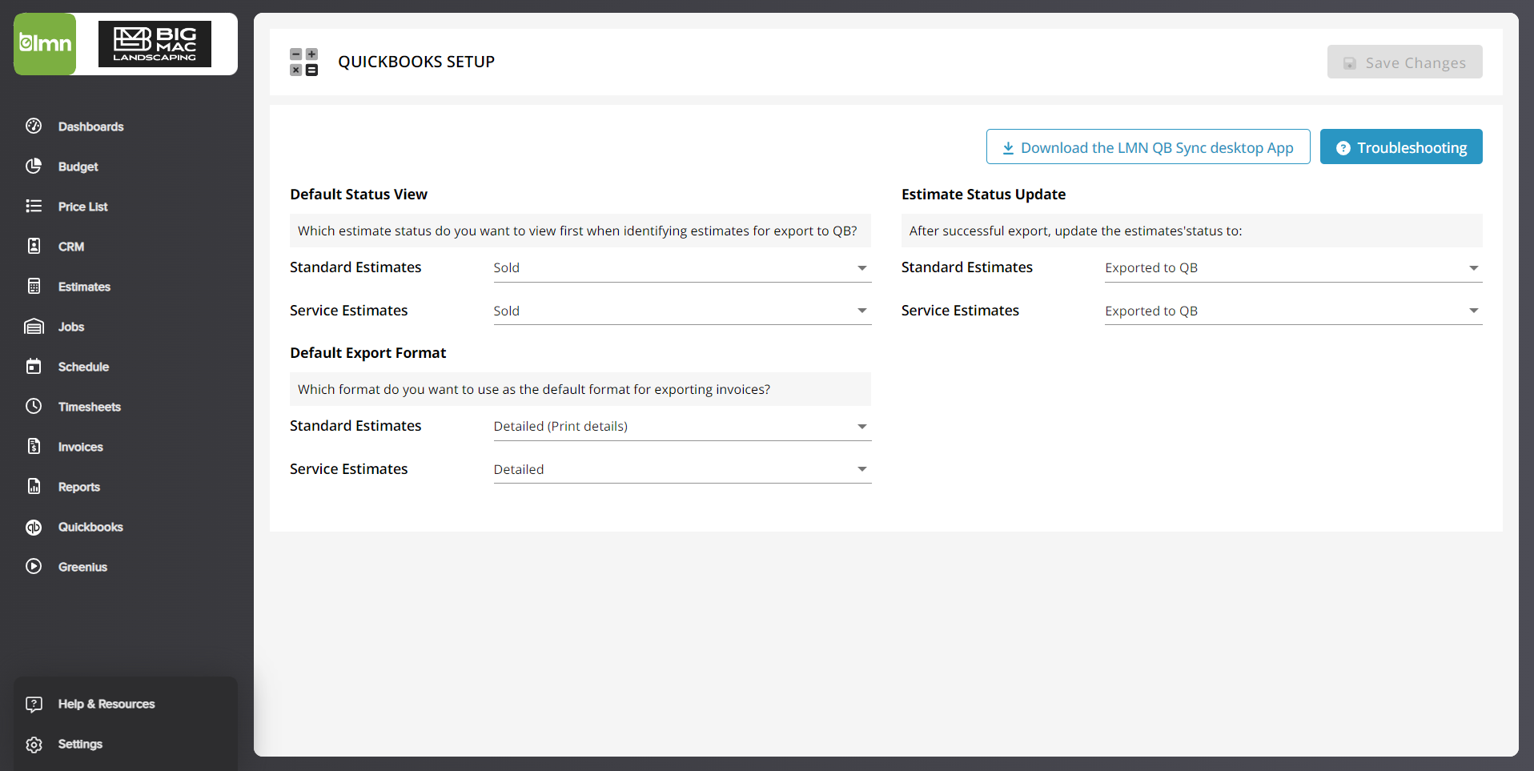Click the Help & Resources question icon

pos(34,704)
